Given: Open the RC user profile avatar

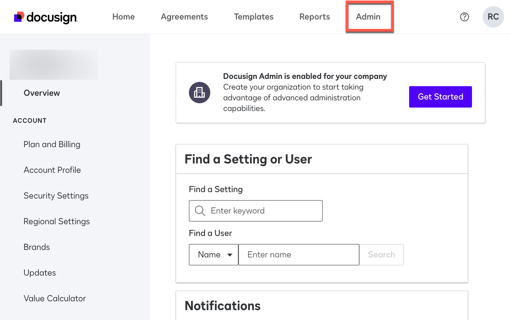Looking at the screenshot, I should point(493,17).
